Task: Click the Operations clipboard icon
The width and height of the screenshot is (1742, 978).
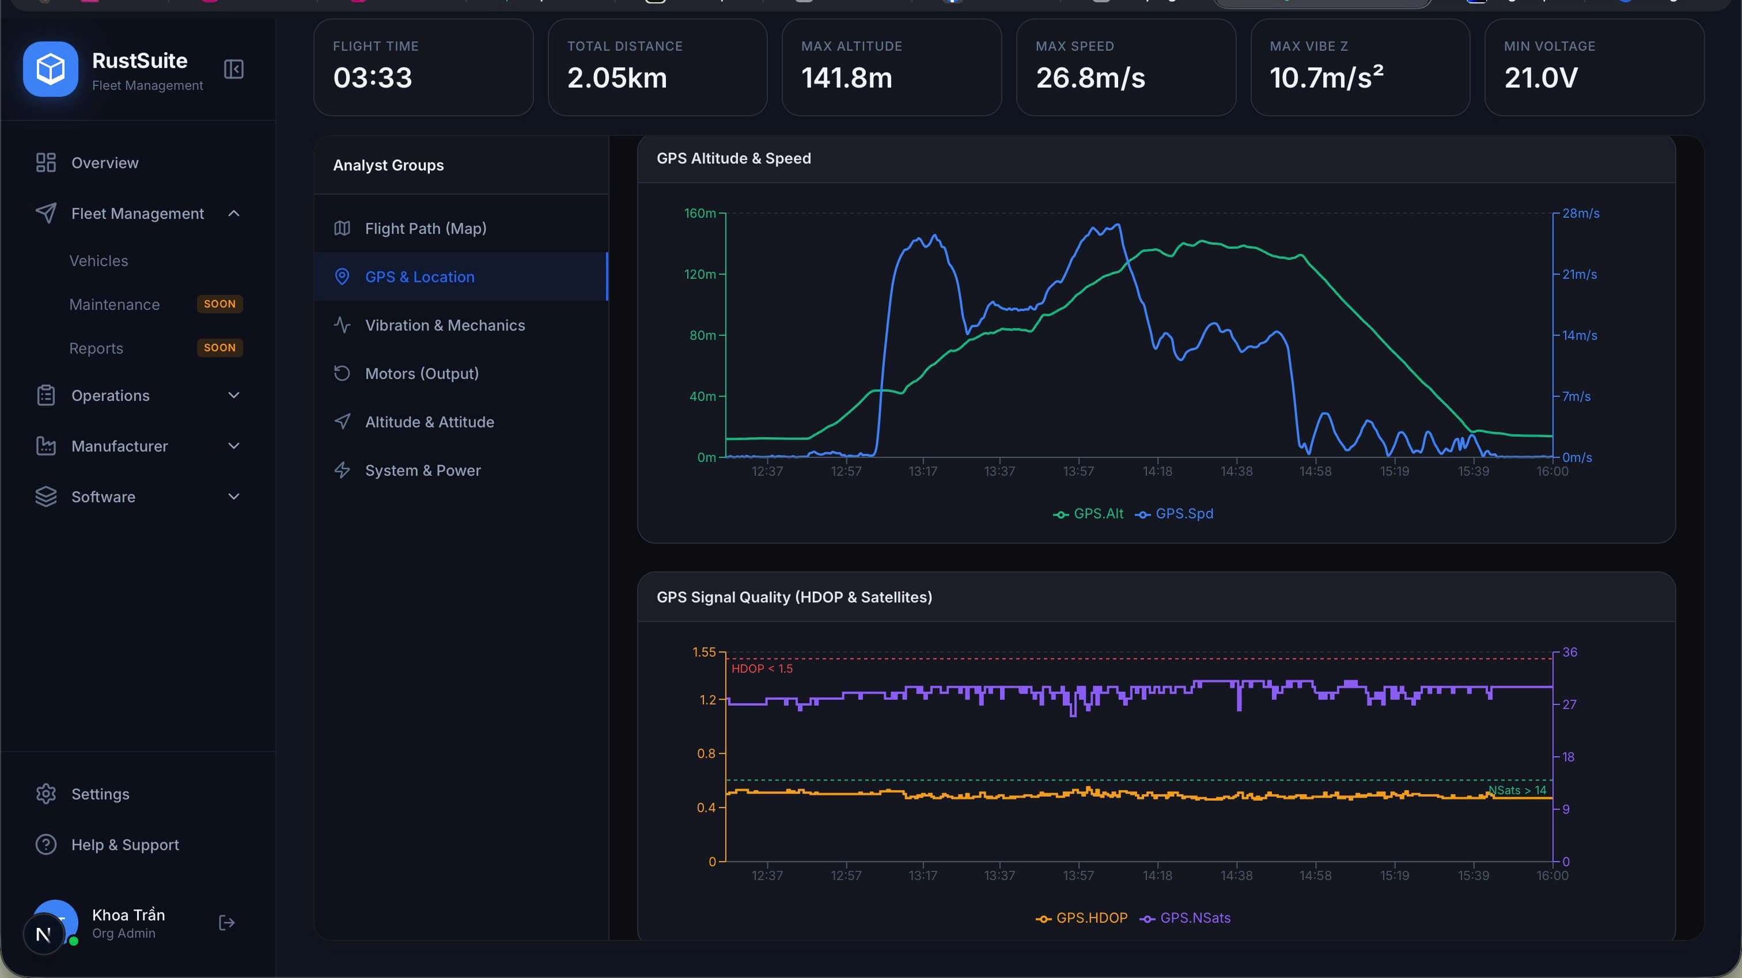Action: pos(46,395)
